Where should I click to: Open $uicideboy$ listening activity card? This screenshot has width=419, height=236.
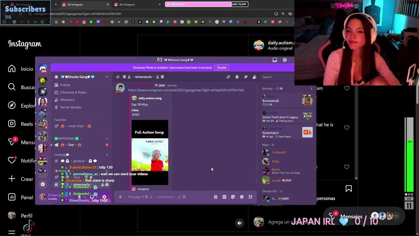point(287,100)
